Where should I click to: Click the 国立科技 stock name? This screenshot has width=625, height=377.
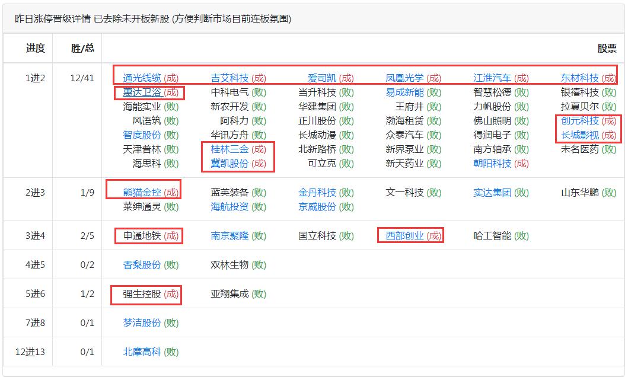click(317, 236)
